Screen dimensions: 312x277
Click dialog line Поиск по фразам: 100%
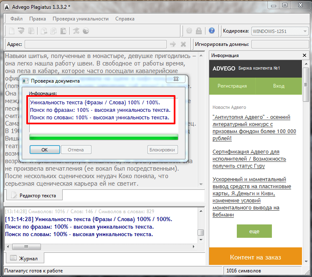100,110
